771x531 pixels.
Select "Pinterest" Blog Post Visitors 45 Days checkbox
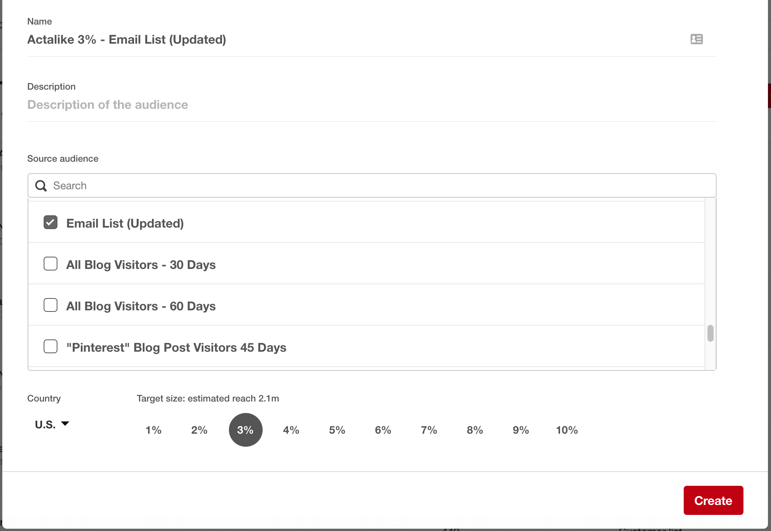[x=51, y=347]
